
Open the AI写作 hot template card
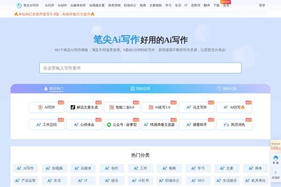tap(46, 107)
